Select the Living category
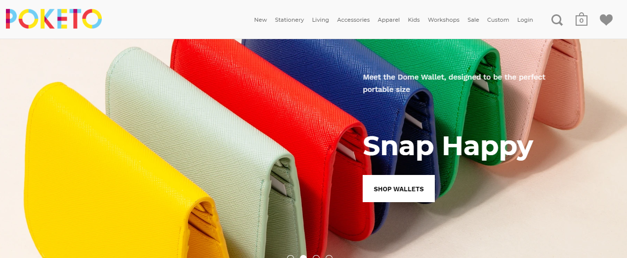Viewport: 627px width, 258px height. point(320,20)
